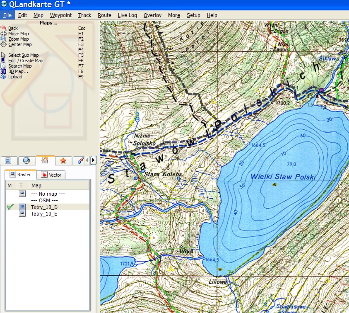Select the '--- No map ---' entry
349x313 pixels.
[x=48, y=194]
